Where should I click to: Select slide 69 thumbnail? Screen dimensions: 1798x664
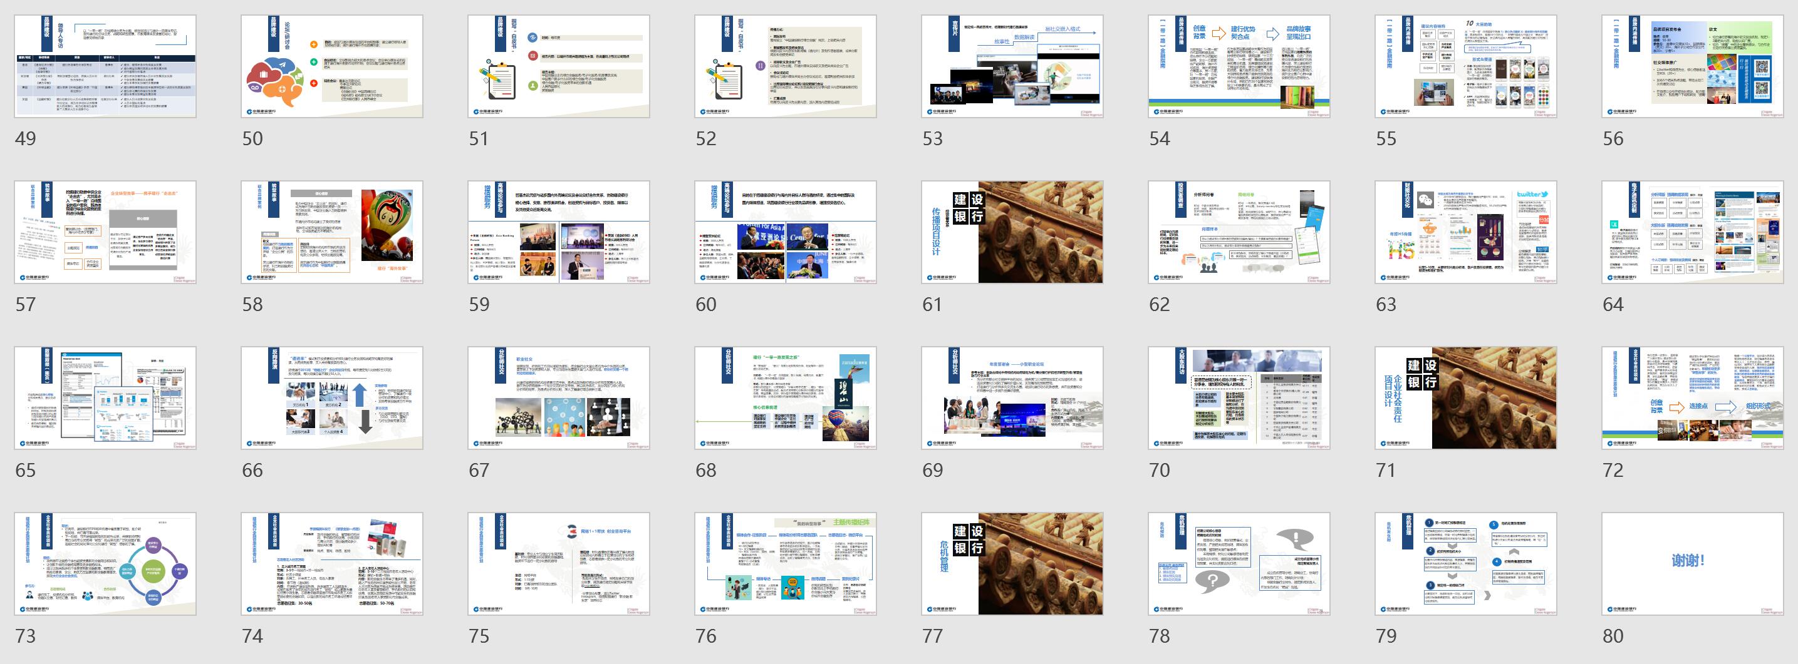tap(1013, 398)
